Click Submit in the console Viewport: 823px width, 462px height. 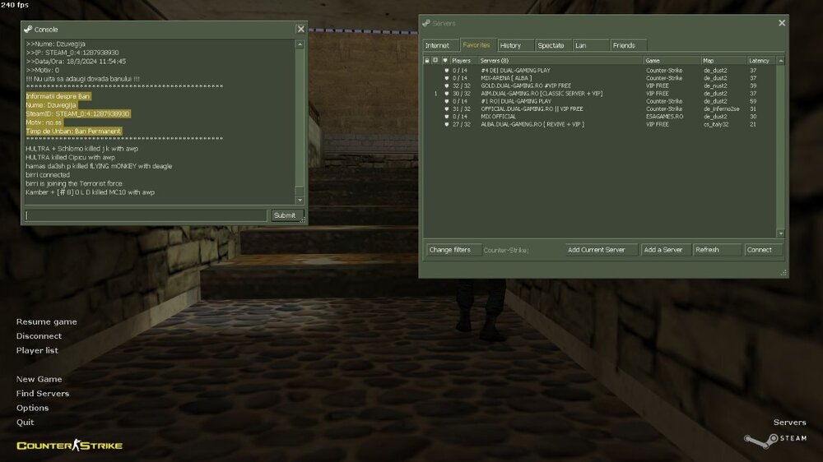coord(284,215)
